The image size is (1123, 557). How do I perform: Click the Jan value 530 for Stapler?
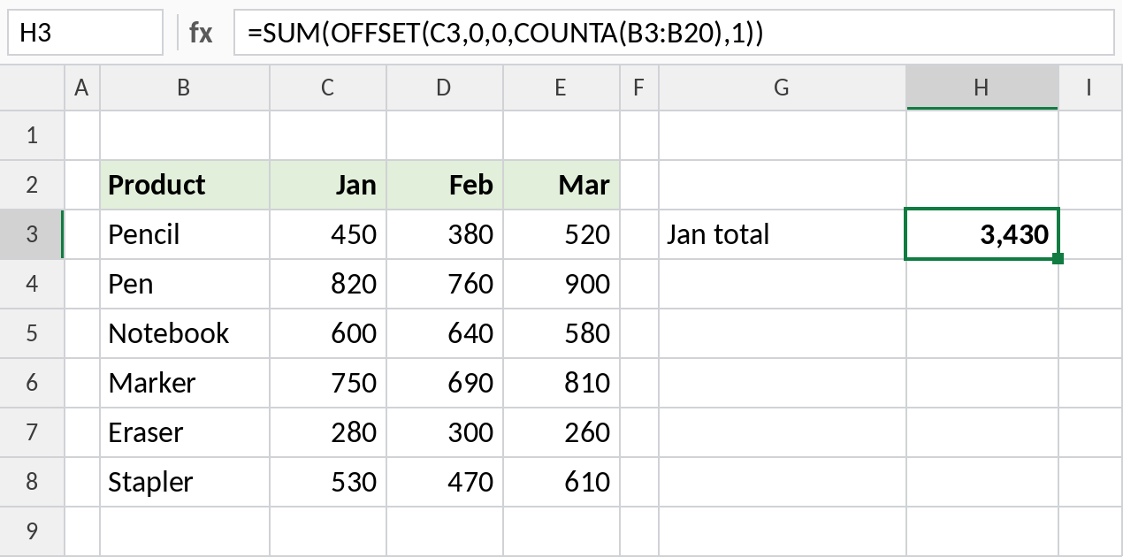coord(328,482)
